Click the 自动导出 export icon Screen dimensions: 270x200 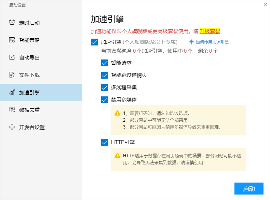tap(12, 57)
